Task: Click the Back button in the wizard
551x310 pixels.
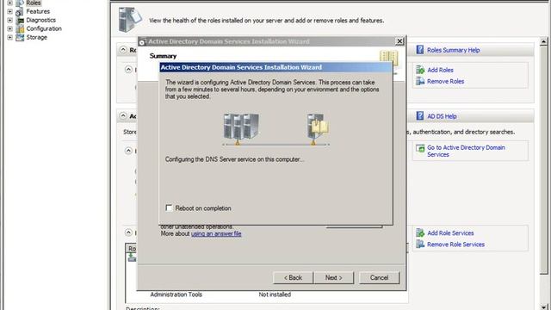Action: point(293,277)
